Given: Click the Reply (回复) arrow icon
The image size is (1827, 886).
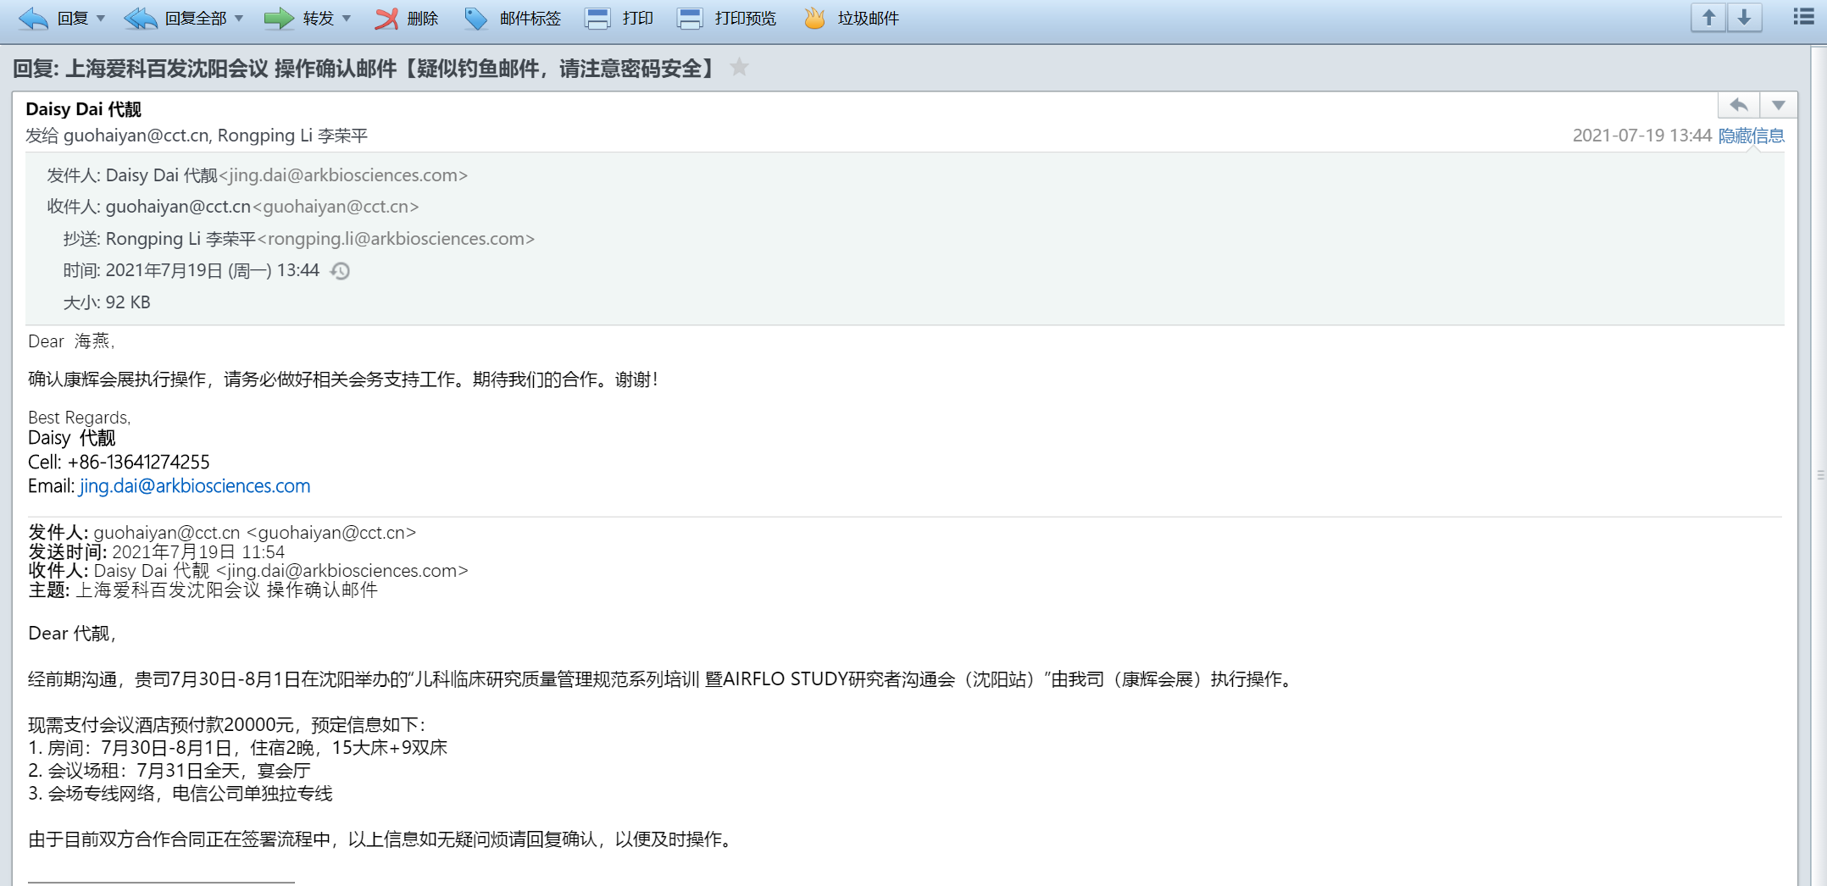Looking at the screenshot, I should coord(34,19).
